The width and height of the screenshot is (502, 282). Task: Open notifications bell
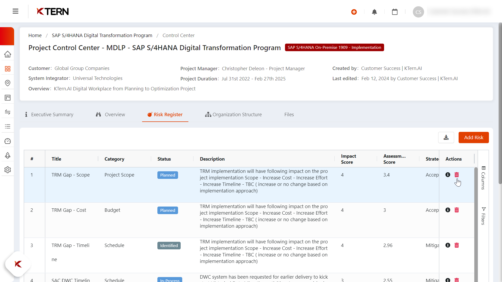[374, 12]
